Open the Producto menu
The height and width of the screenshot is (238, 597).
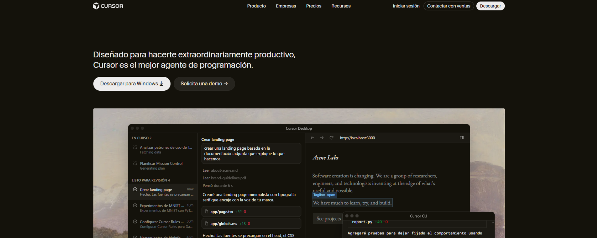[x=256, y=6]
